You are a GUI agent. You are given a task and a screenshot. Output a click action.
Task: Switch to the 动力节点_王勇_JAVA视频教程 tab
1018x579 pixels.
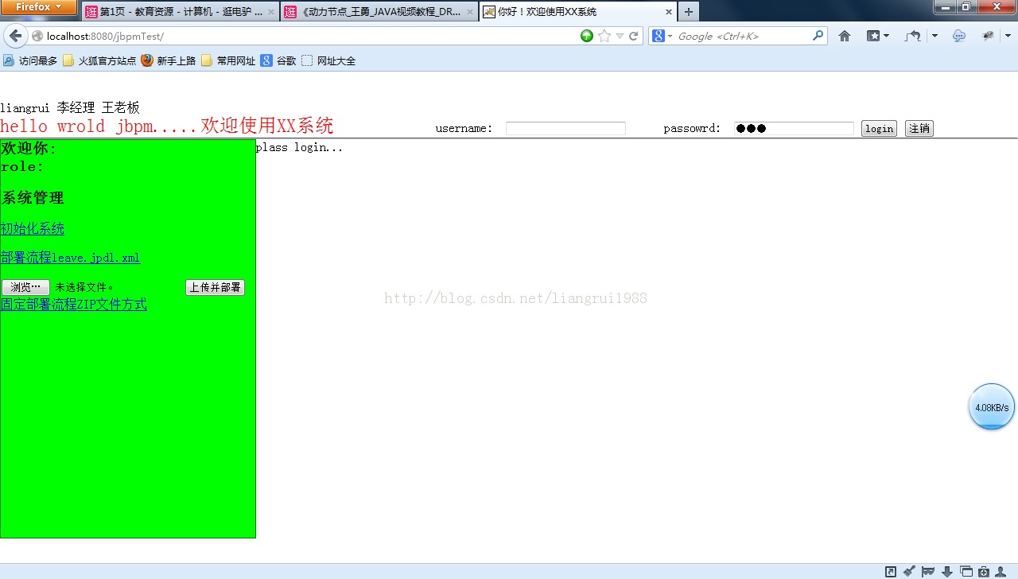(379, 12)
